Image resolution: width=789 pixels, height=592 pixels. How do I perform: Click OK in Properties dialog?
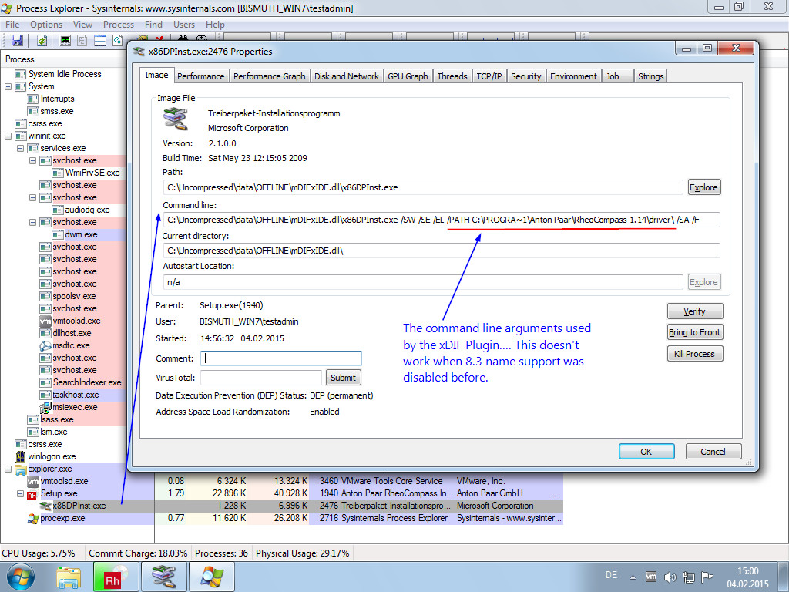(646, 452)
